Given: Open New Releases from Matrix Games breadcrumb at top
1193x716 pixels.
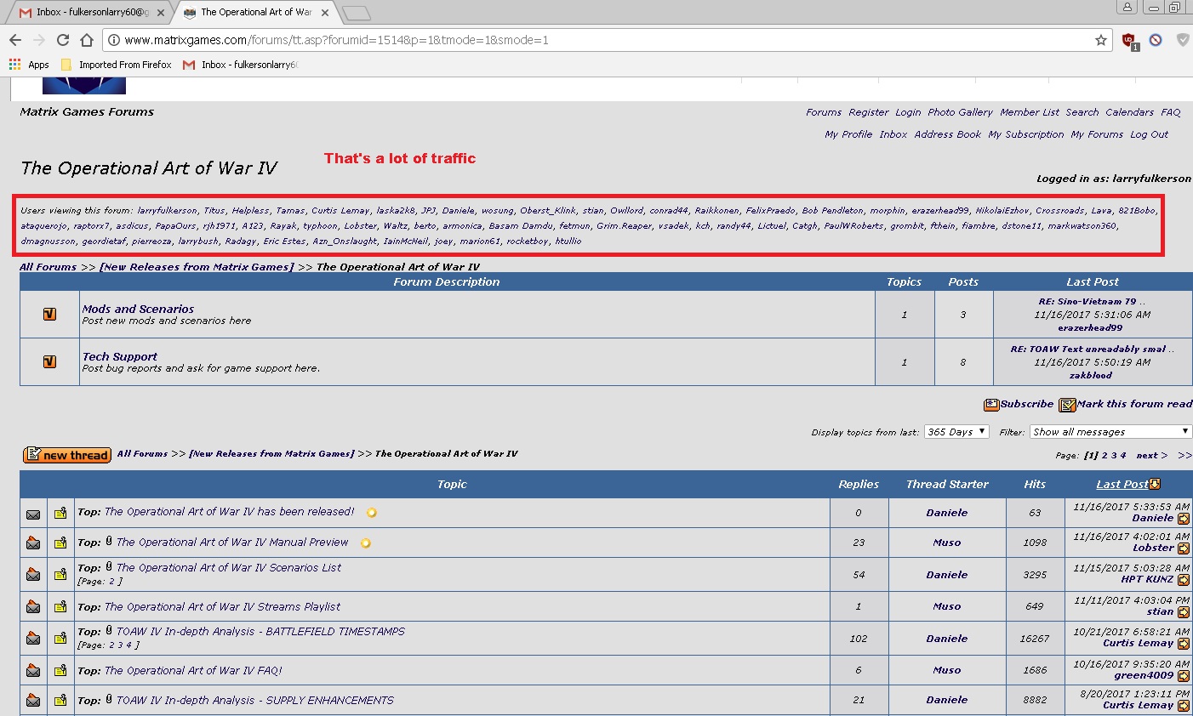Looking at the screenshot, I should pyautogui.click(x=197, y=267).
